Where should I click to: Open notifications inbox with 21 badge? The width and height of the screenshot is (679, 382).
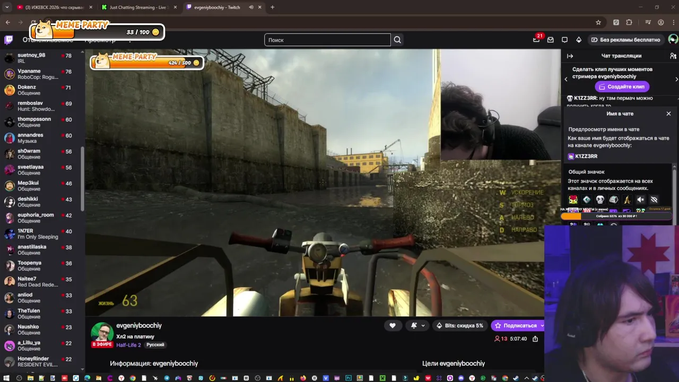(x=537, y=40)
